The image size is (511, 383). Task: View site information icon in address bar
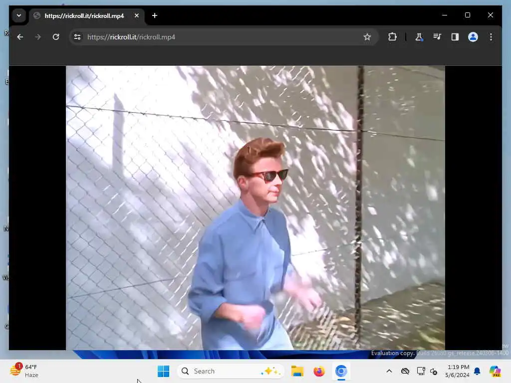pos(77,37)
